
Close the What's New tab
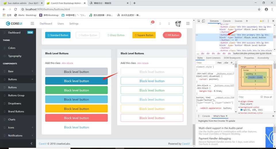click(227, 116)
